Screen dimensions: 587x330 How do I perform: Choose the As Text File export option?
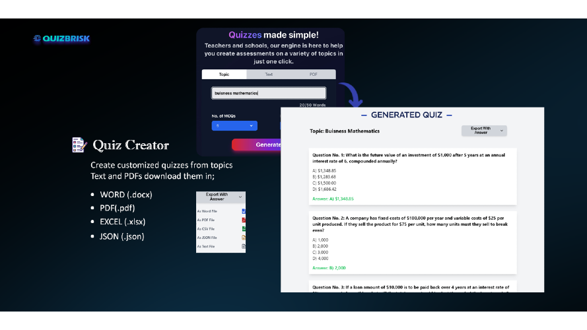click(221, 247)
